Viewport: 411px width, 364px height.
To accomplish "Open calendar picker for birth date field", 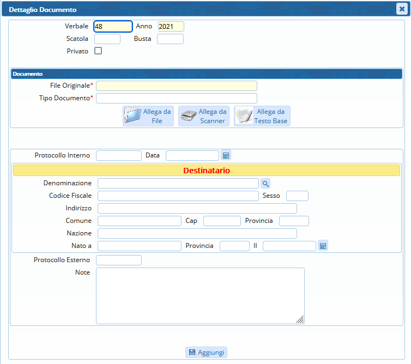I will pos(323,246).
